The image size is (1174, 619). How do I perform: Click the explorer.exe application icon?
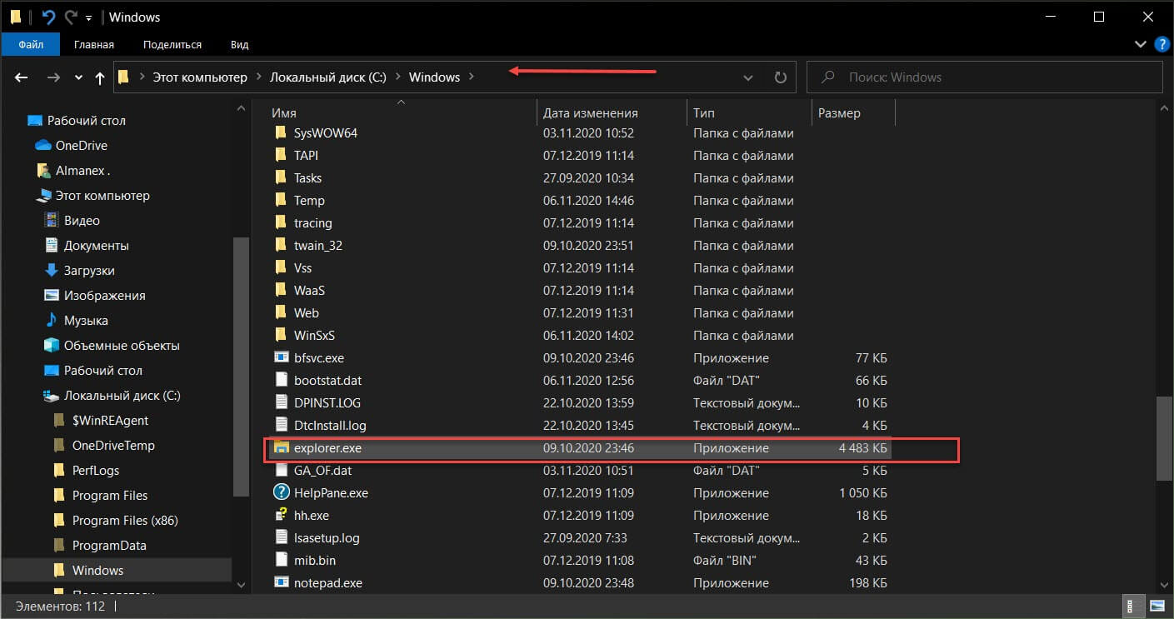pos(280,448)
